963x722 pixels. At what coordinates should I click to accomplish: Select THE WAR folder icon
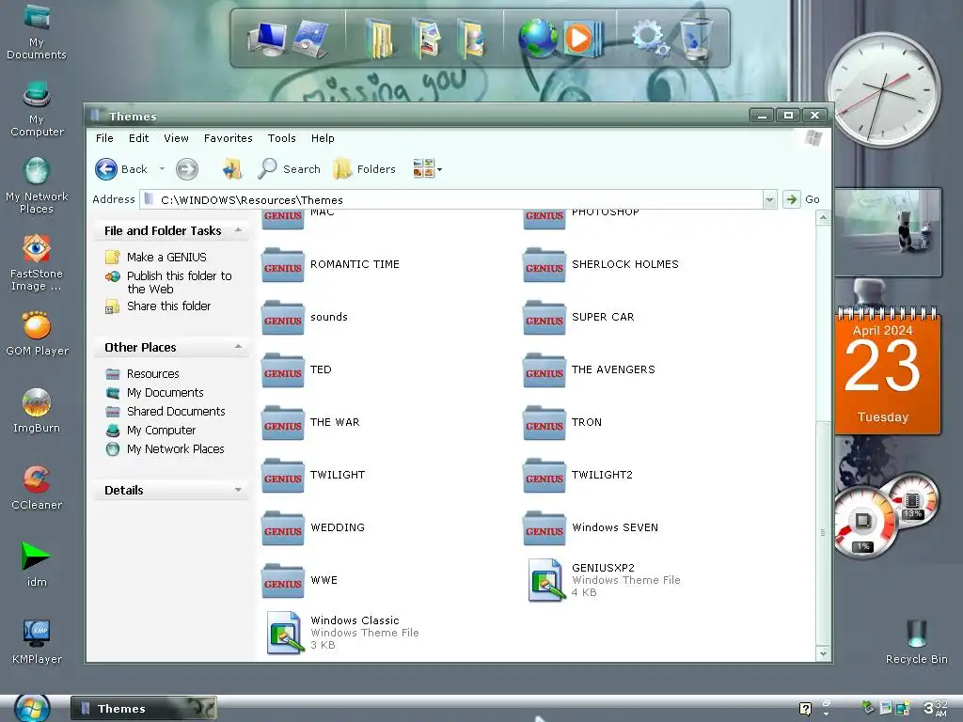pyautogui.click(x=282, y=422)
